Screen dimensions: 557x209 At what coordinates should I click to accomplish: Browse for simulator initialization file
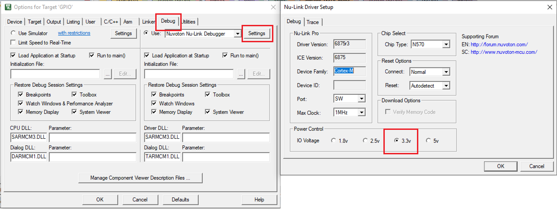(x=108, y=74)
